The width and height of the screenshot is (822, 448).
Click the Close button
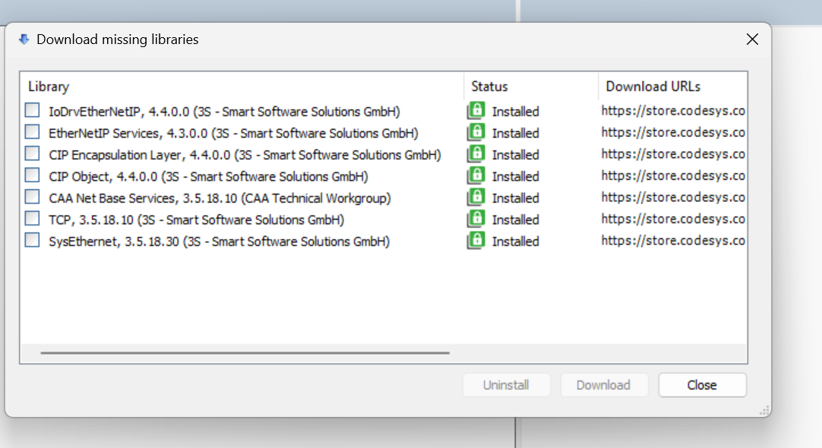(702, 385)
